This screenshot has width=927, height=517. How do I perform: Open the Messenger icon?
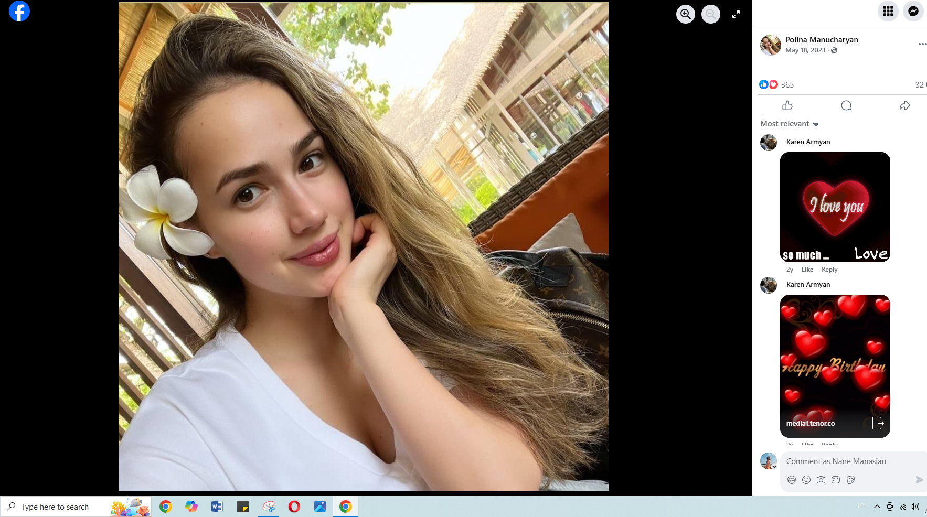click(913, 11)
